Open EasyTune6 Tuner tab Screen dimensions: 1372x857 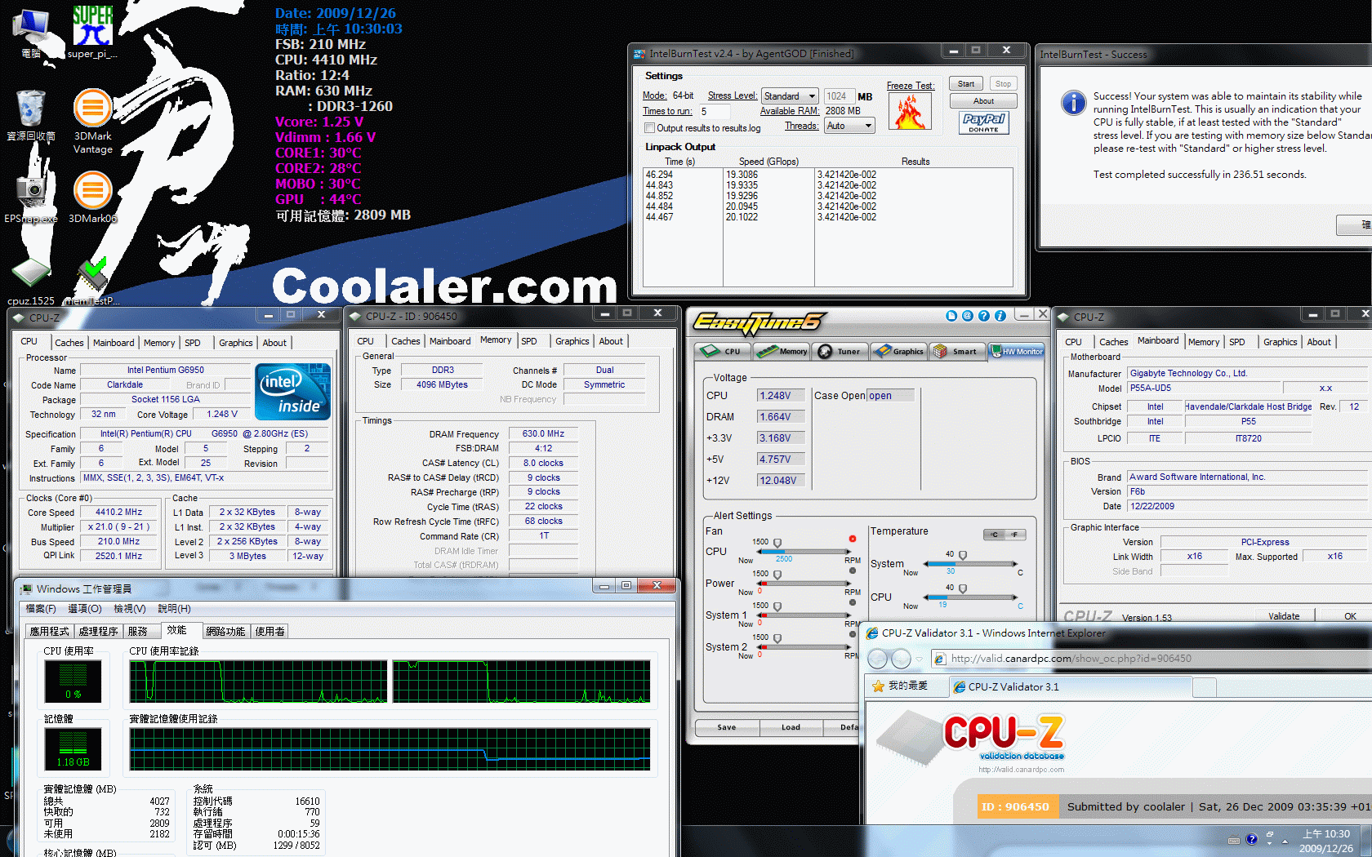[840, 351]
